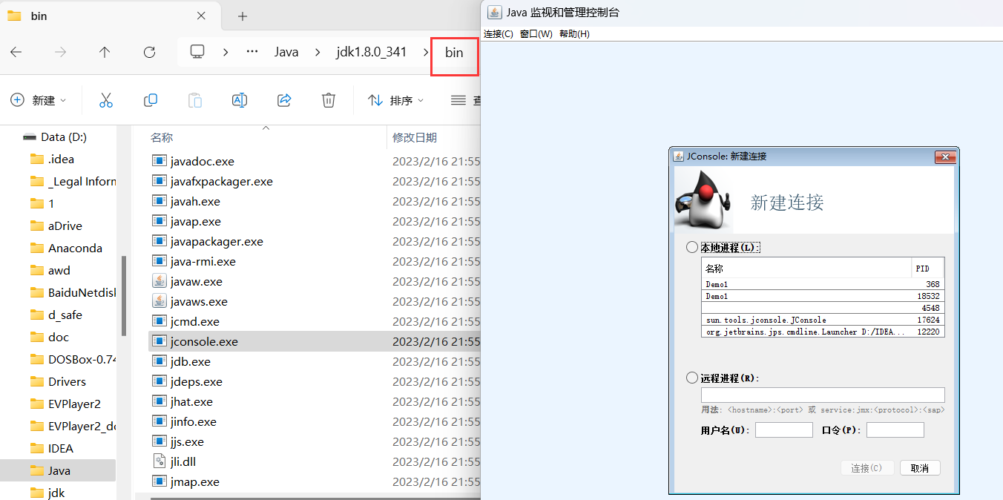Click the Drivers folder icon in sidebar
Viewport: 1003px width, 500px height.
(37, 381)
